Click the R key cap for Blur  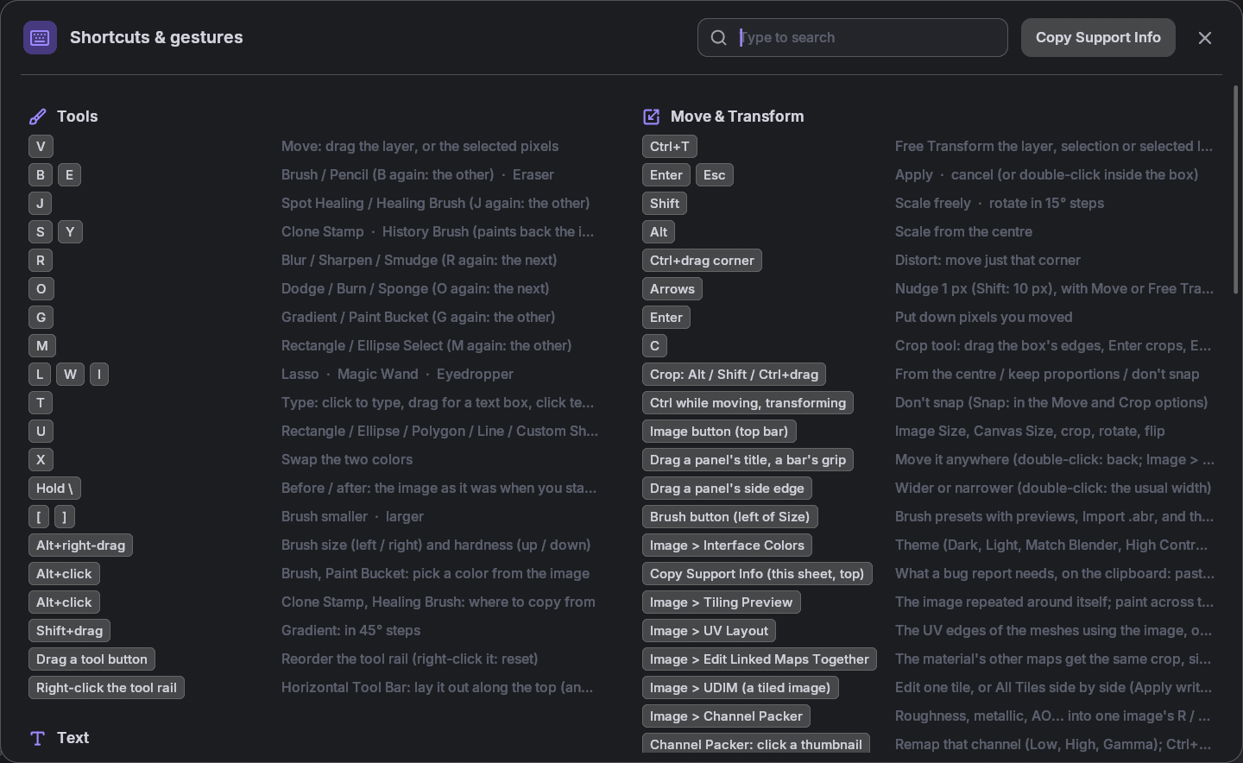pos(41,261)
